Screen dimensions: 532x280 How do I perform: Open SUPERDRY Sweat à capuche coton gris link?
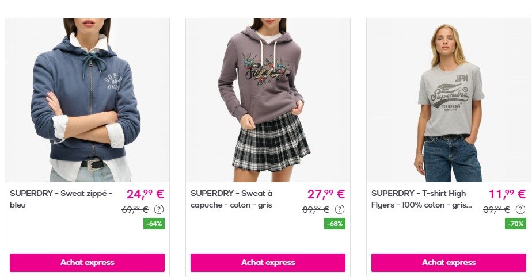(231, 199)
